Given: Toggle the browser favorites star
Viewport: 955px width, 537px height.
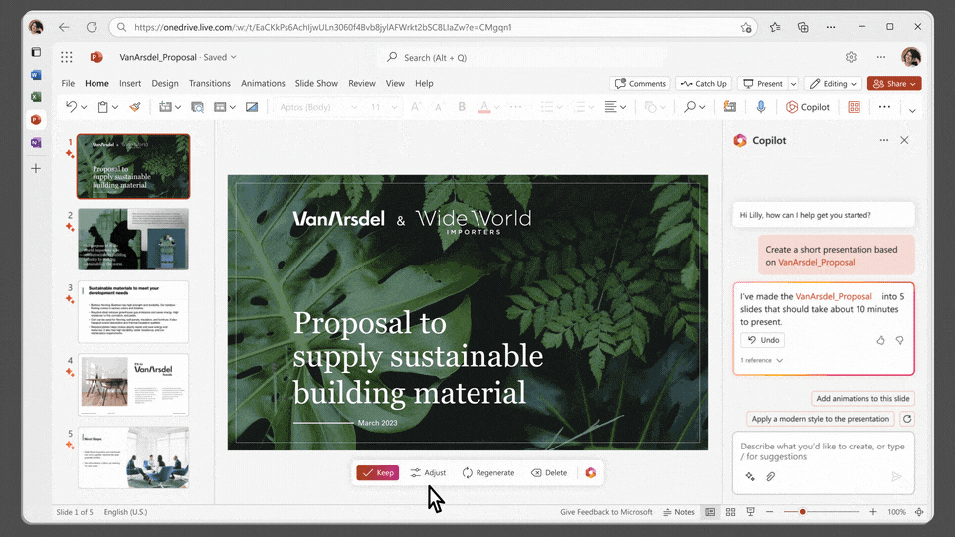Looking at the screenshot, I should pyautogui.click(x=746, y=27).
